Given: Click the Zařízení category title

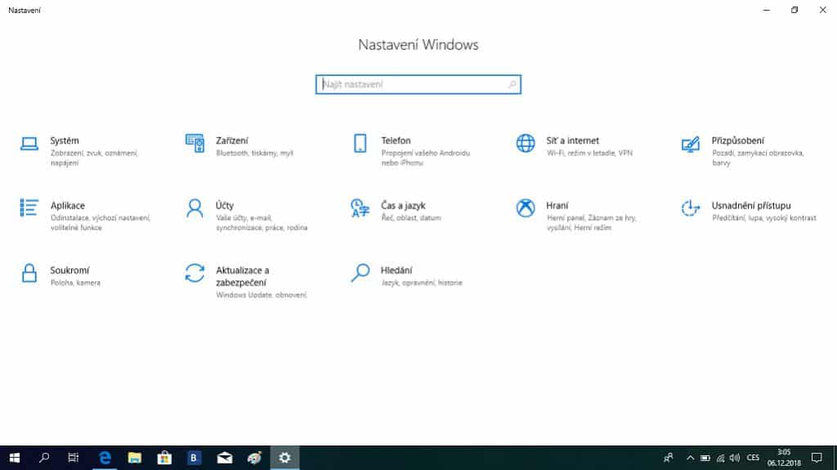Looking at the screenshot, I should coord(231,141).
